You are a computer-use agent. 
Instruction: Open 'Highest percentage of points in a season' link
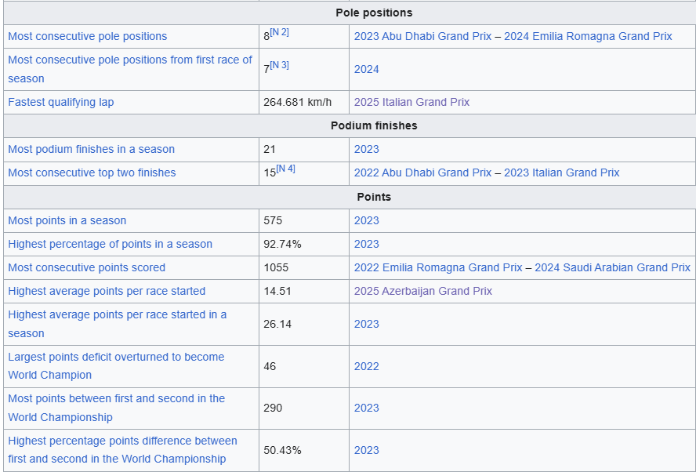(110, 244)
